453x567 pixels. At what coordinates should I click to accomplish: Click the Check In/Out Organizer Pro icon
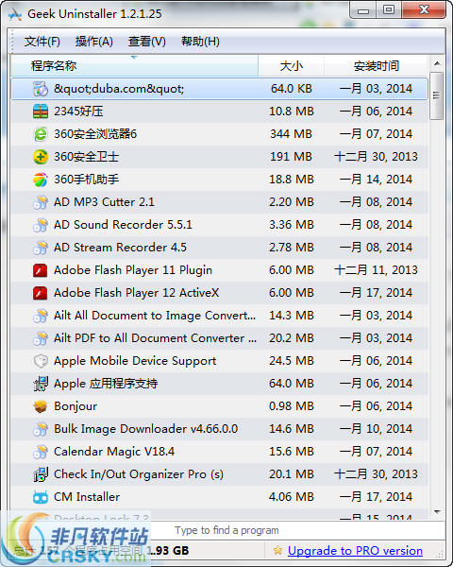40,474
